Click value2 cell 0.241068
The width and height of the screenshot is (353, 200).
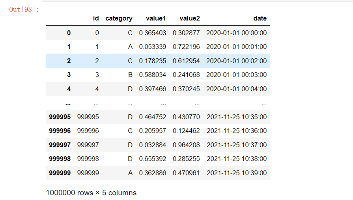click(x=186, y=75)
